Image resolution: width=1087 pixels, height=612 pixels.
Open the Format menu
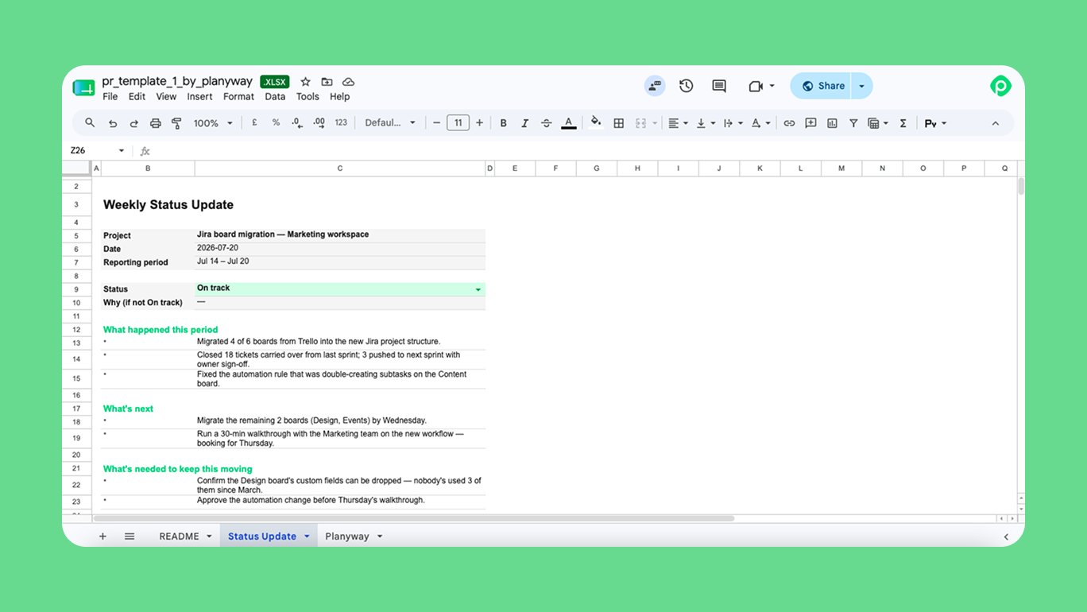point(238,97)
